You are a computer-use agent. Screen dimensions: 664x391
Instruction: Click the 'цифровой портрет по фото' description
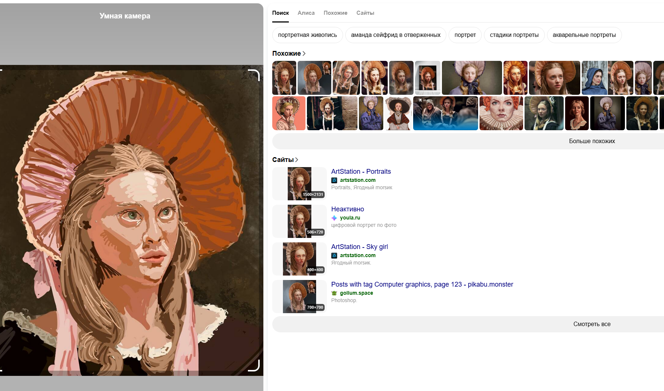pos(364,225)
